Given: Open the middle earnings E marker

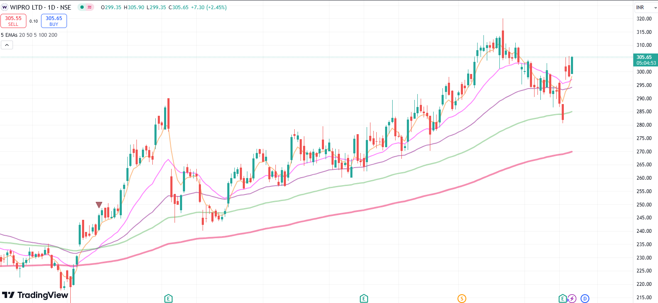Looking at the screenshot, I should tap(364, 298).
